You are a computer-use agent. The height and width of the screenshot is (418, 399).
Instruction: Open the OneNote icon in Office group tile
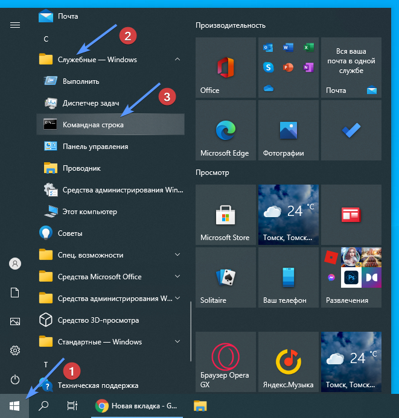[308, 68]
